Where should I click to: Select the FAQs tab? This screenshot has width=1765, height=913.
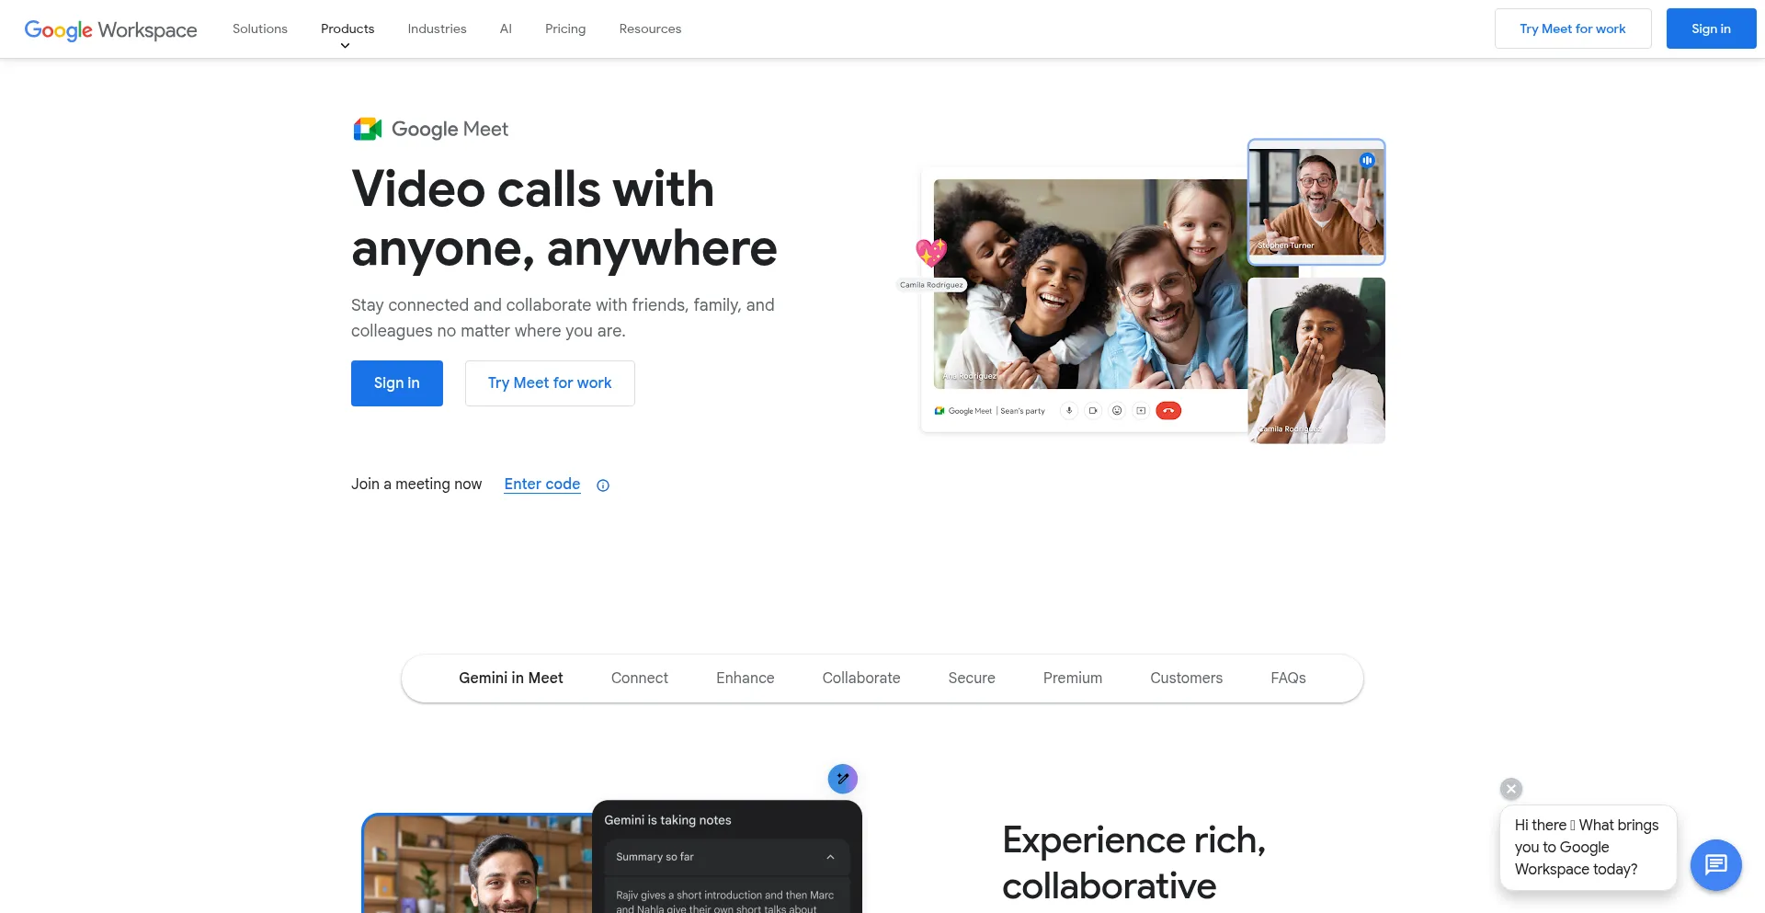(1288, 679)
